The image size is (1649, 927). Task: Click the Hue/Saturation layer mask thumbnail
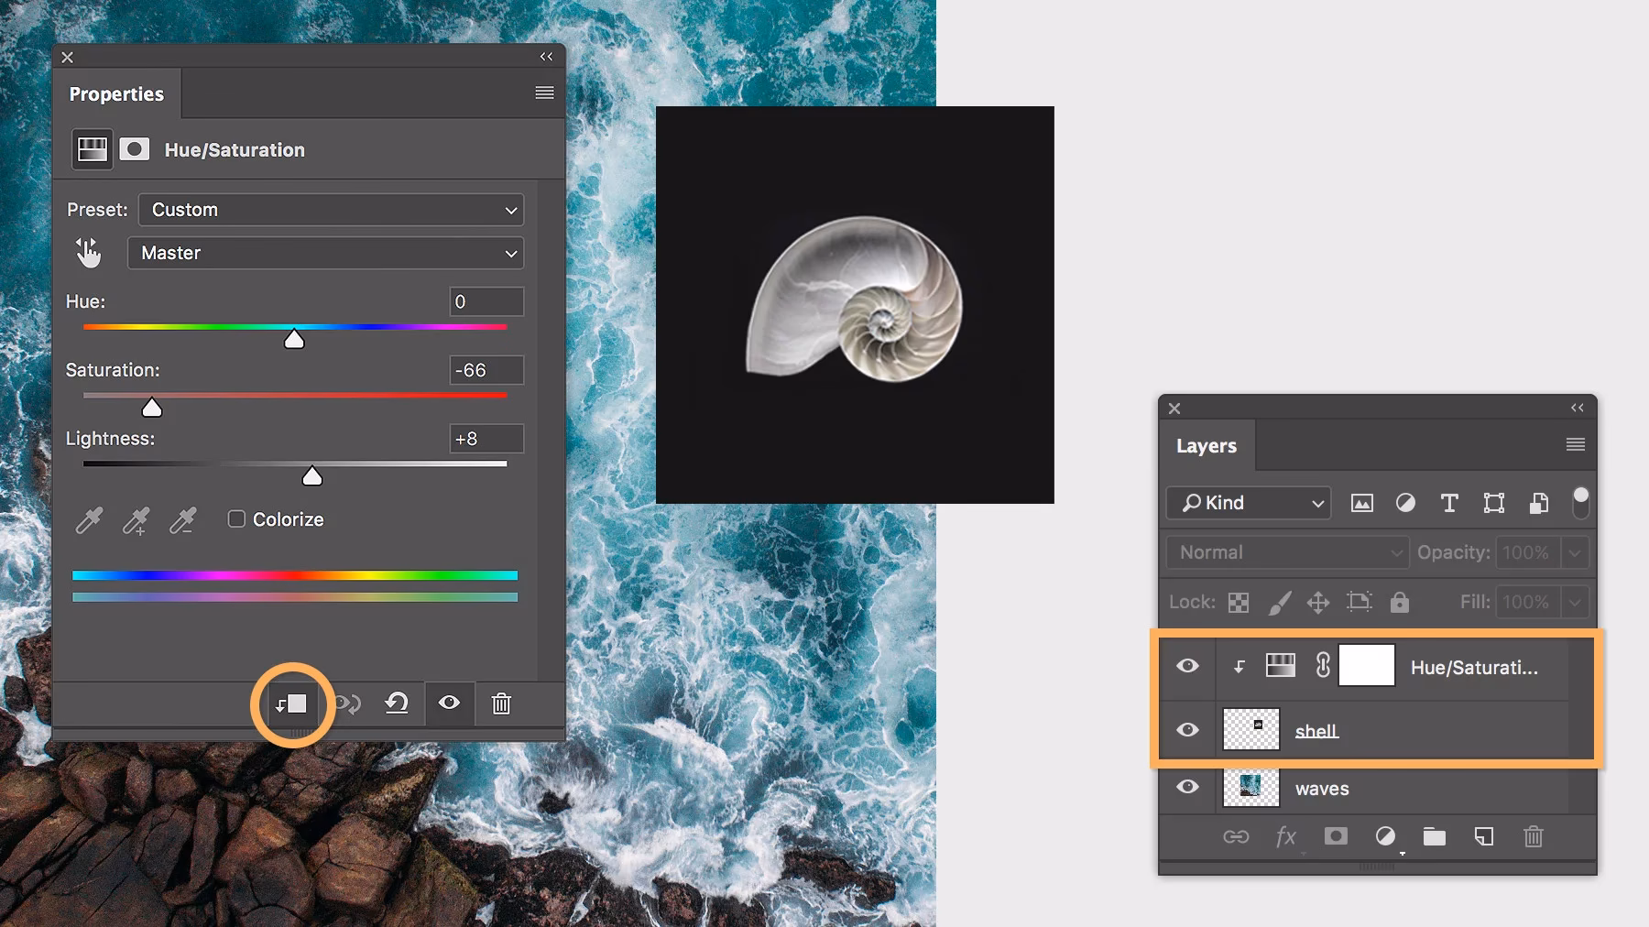[1367, 666]
